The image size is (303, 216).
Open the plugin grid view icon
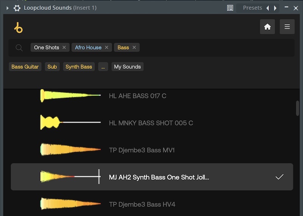(x=230, y=8)
